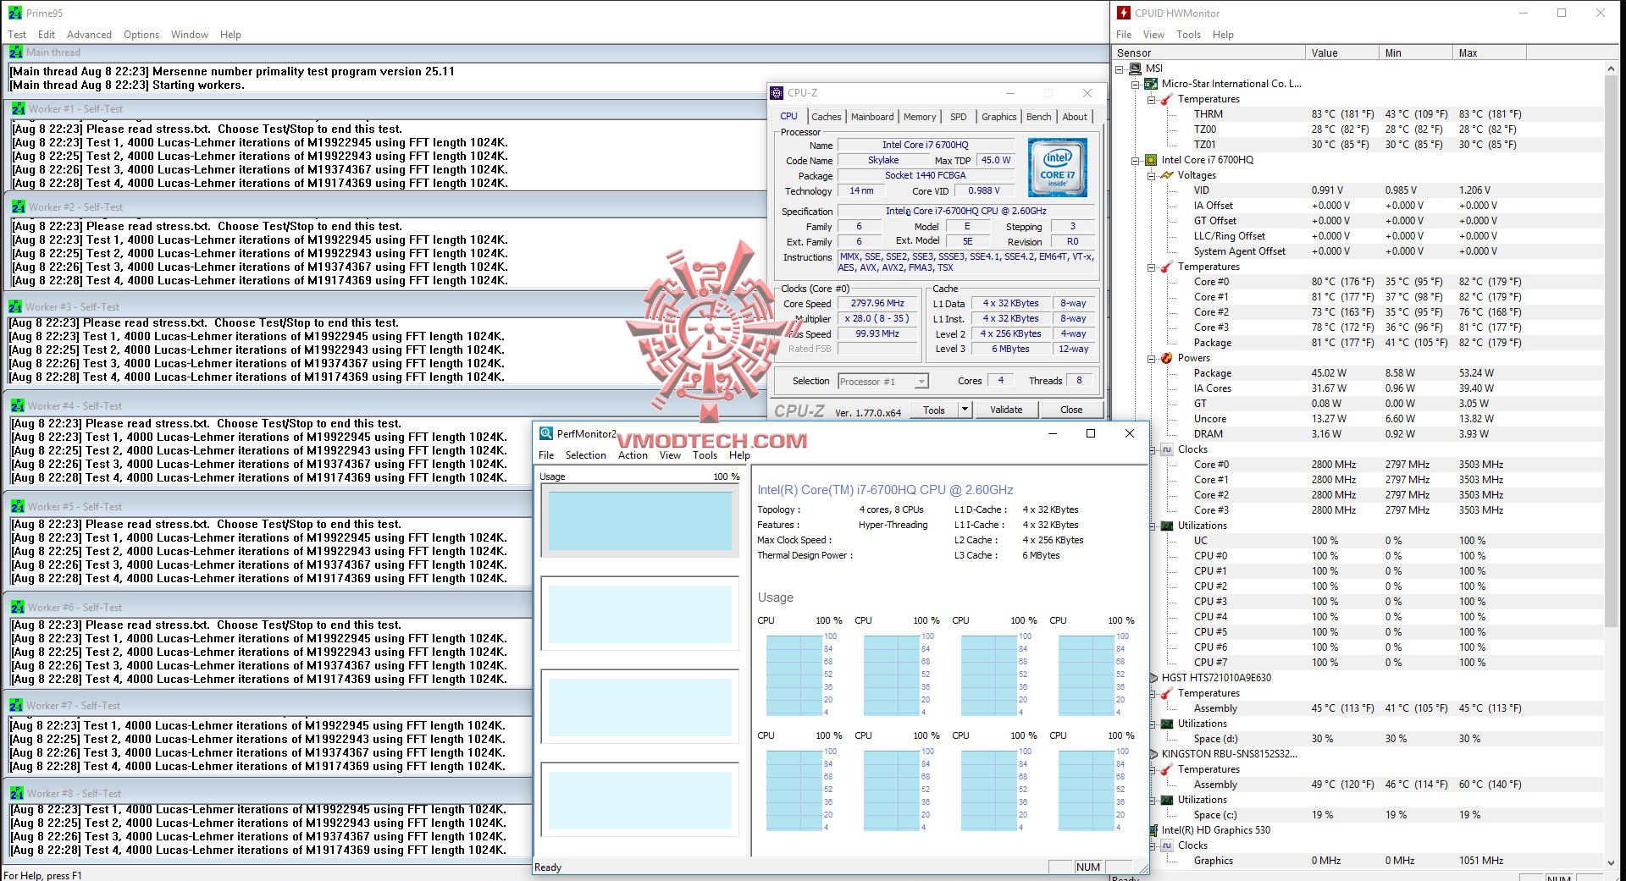The width and height of the screenshot is (1626, 881).
Task: Click the Max column header in HWMonitor
Action: (x=1489, y=52)
